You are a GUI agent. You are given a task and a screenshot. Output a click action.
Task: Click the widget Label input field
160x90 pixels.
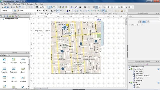(x=144, y=19)
